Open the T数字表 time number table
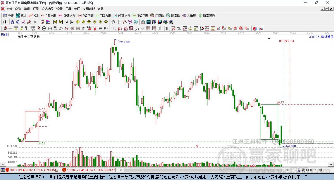Viewport: 334px width, 180px height. point(140,16)
